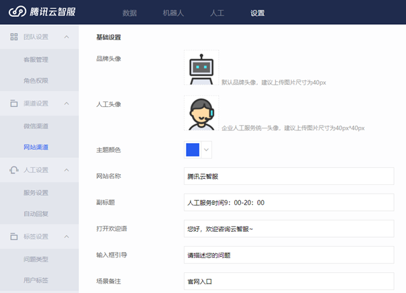The height and width of the screenshot is (293, 406).
Task: Focus the 副标题 input field
Action: (289, 202)
